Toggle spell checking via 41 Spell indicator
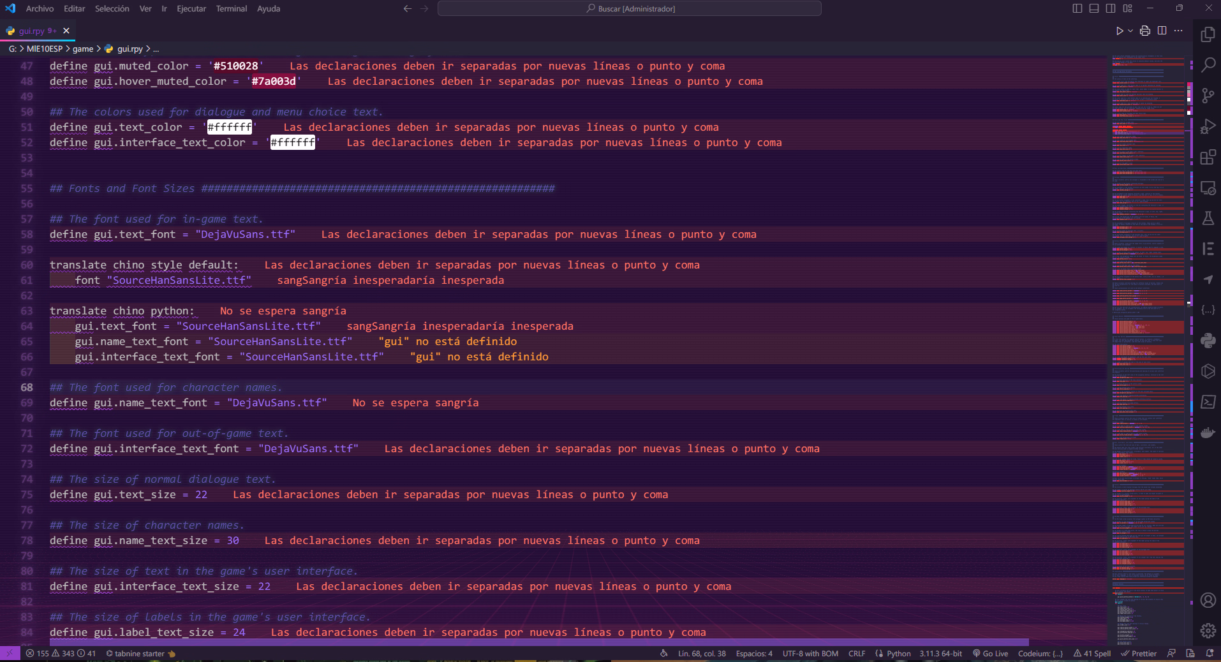The image size is (1221, 662). 1091,654
